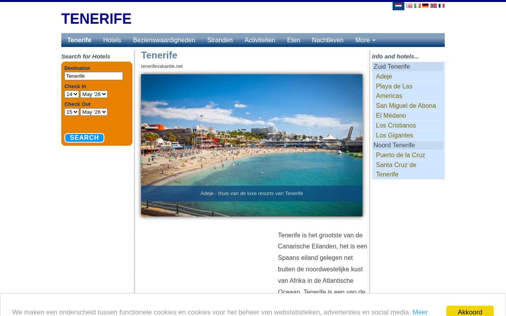Select the German flag language icon
506x316 pixels.
(425, 6)
